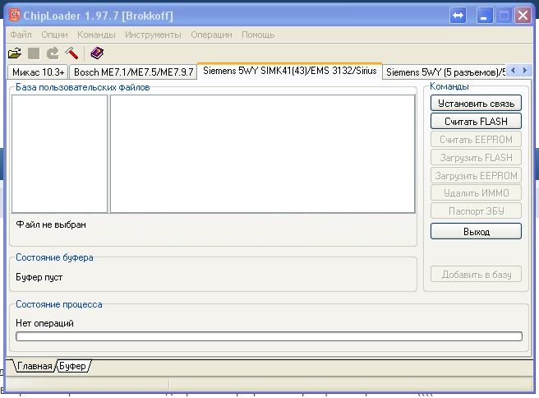Switch to Bosch ME7.1/ME7.5/ME7.9.7 tab
The height and width of the screenshot is (398, 539).
pos(133,72)
